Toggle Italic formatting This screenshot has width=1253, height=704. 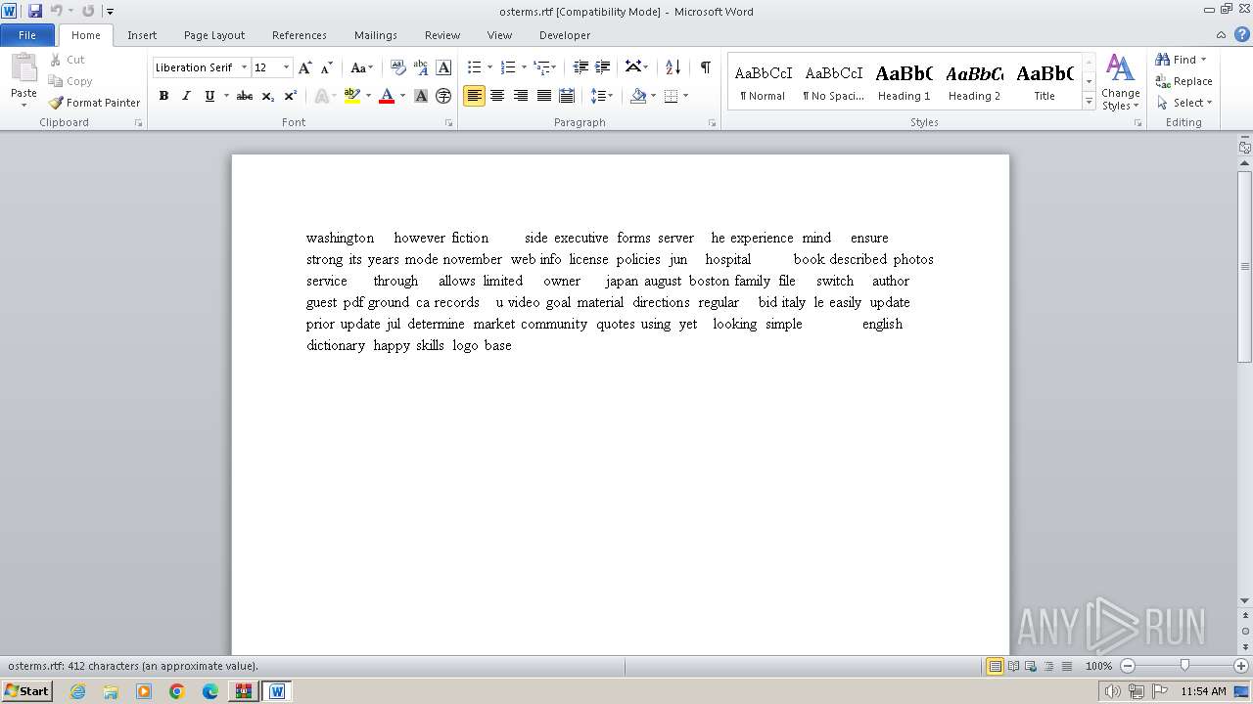point(186,96)
